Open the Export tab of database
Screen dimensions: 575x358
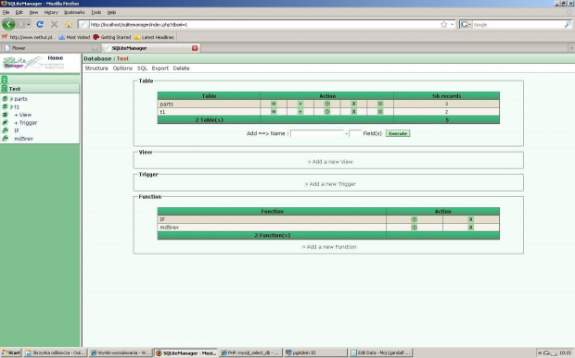click(160, 68)
